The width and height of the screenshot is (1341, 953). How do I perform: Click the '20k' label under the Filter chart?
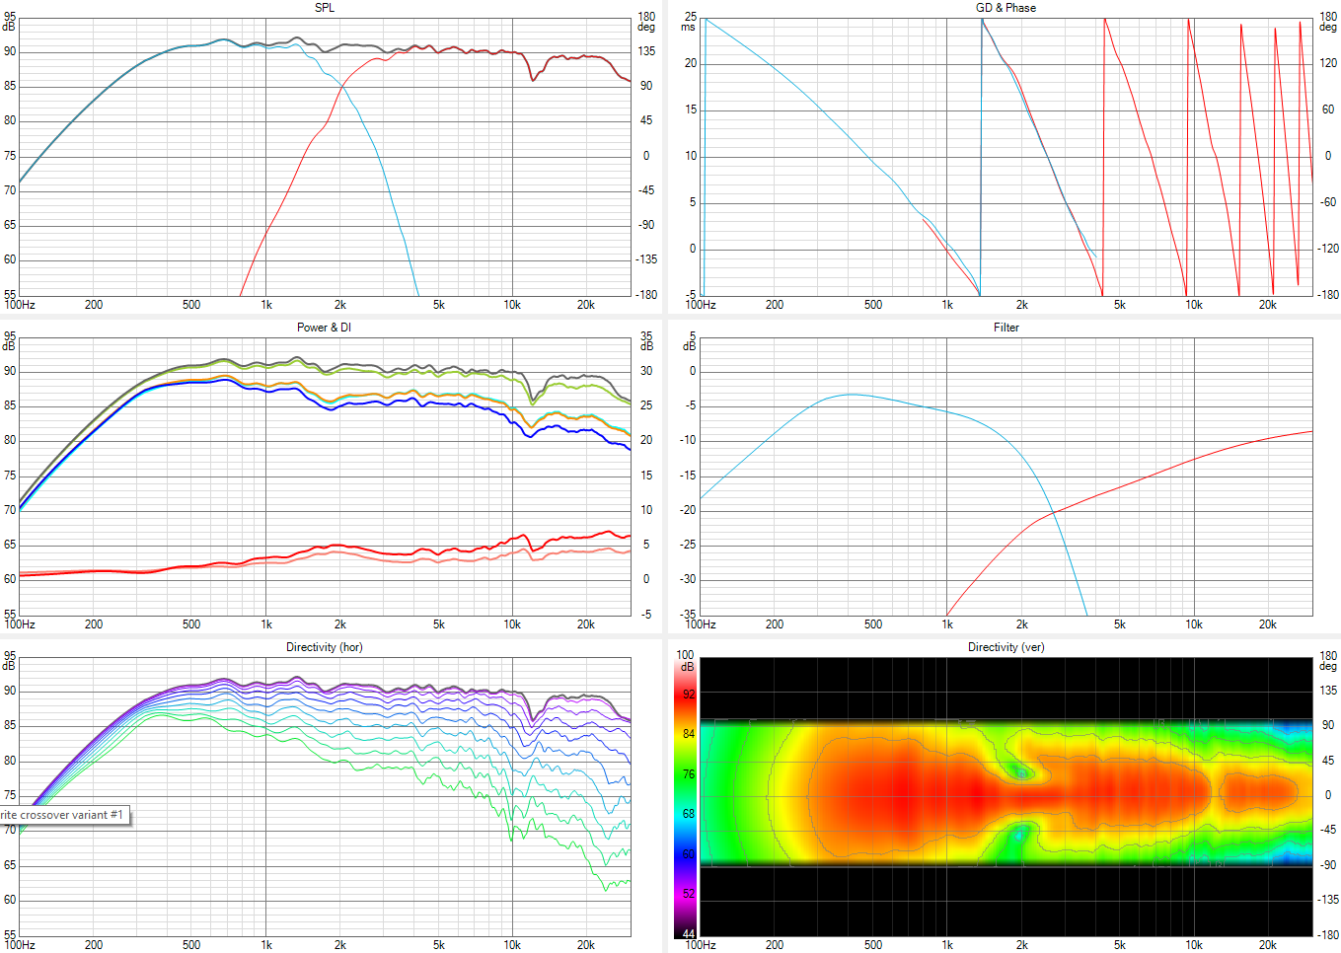pyautogui.click(x=1267, y=624)
